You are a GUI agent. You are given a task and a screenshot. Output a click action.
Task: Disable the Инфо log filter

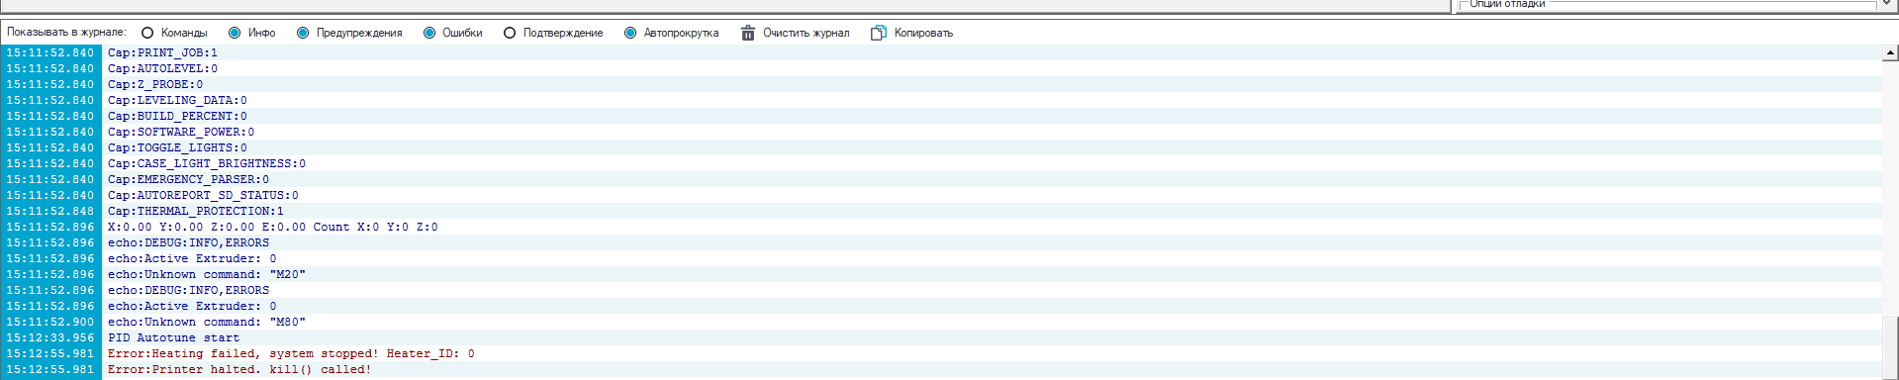click(x=235, y=33)
